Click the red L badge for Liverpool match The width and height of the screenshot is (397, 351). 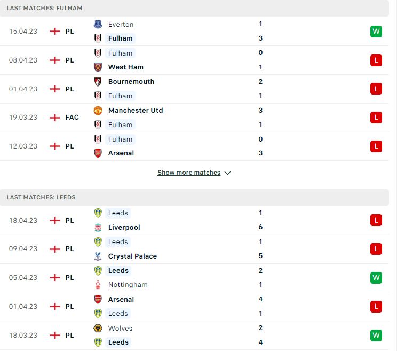tap(376, 220)
